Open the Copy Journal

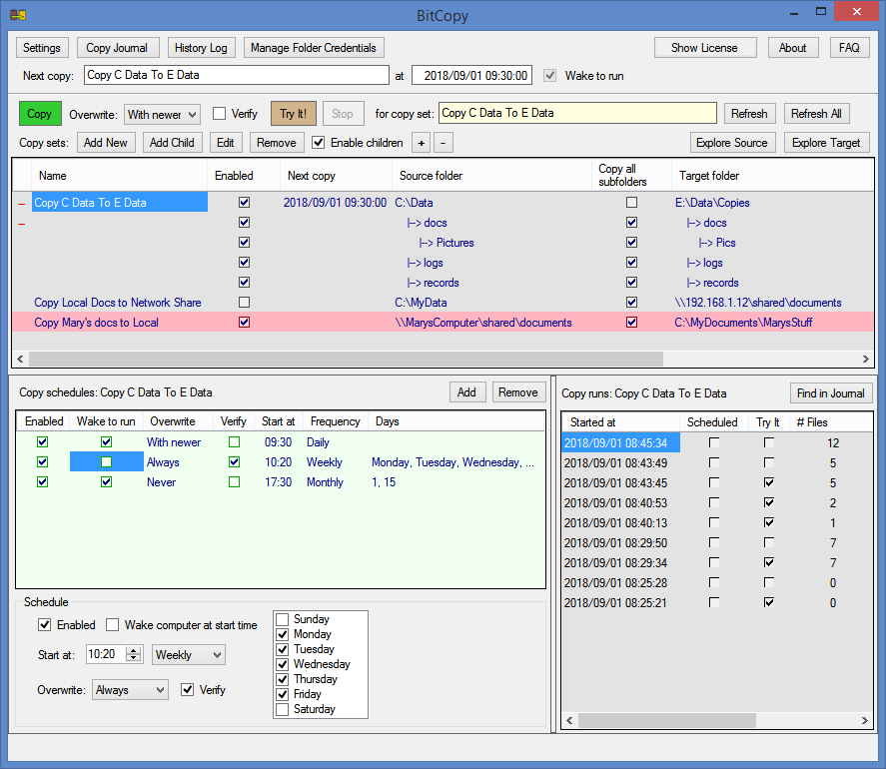point(117,48)
